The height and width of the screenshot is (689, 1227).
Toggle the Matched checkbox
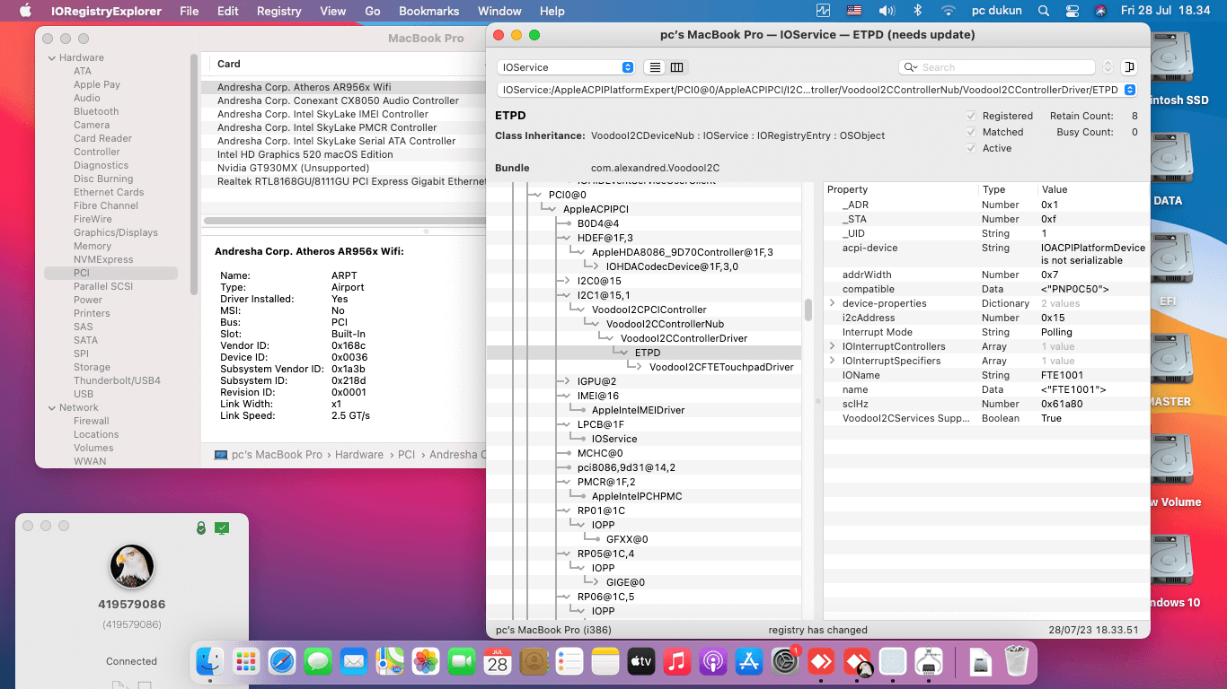click(971, 132)
